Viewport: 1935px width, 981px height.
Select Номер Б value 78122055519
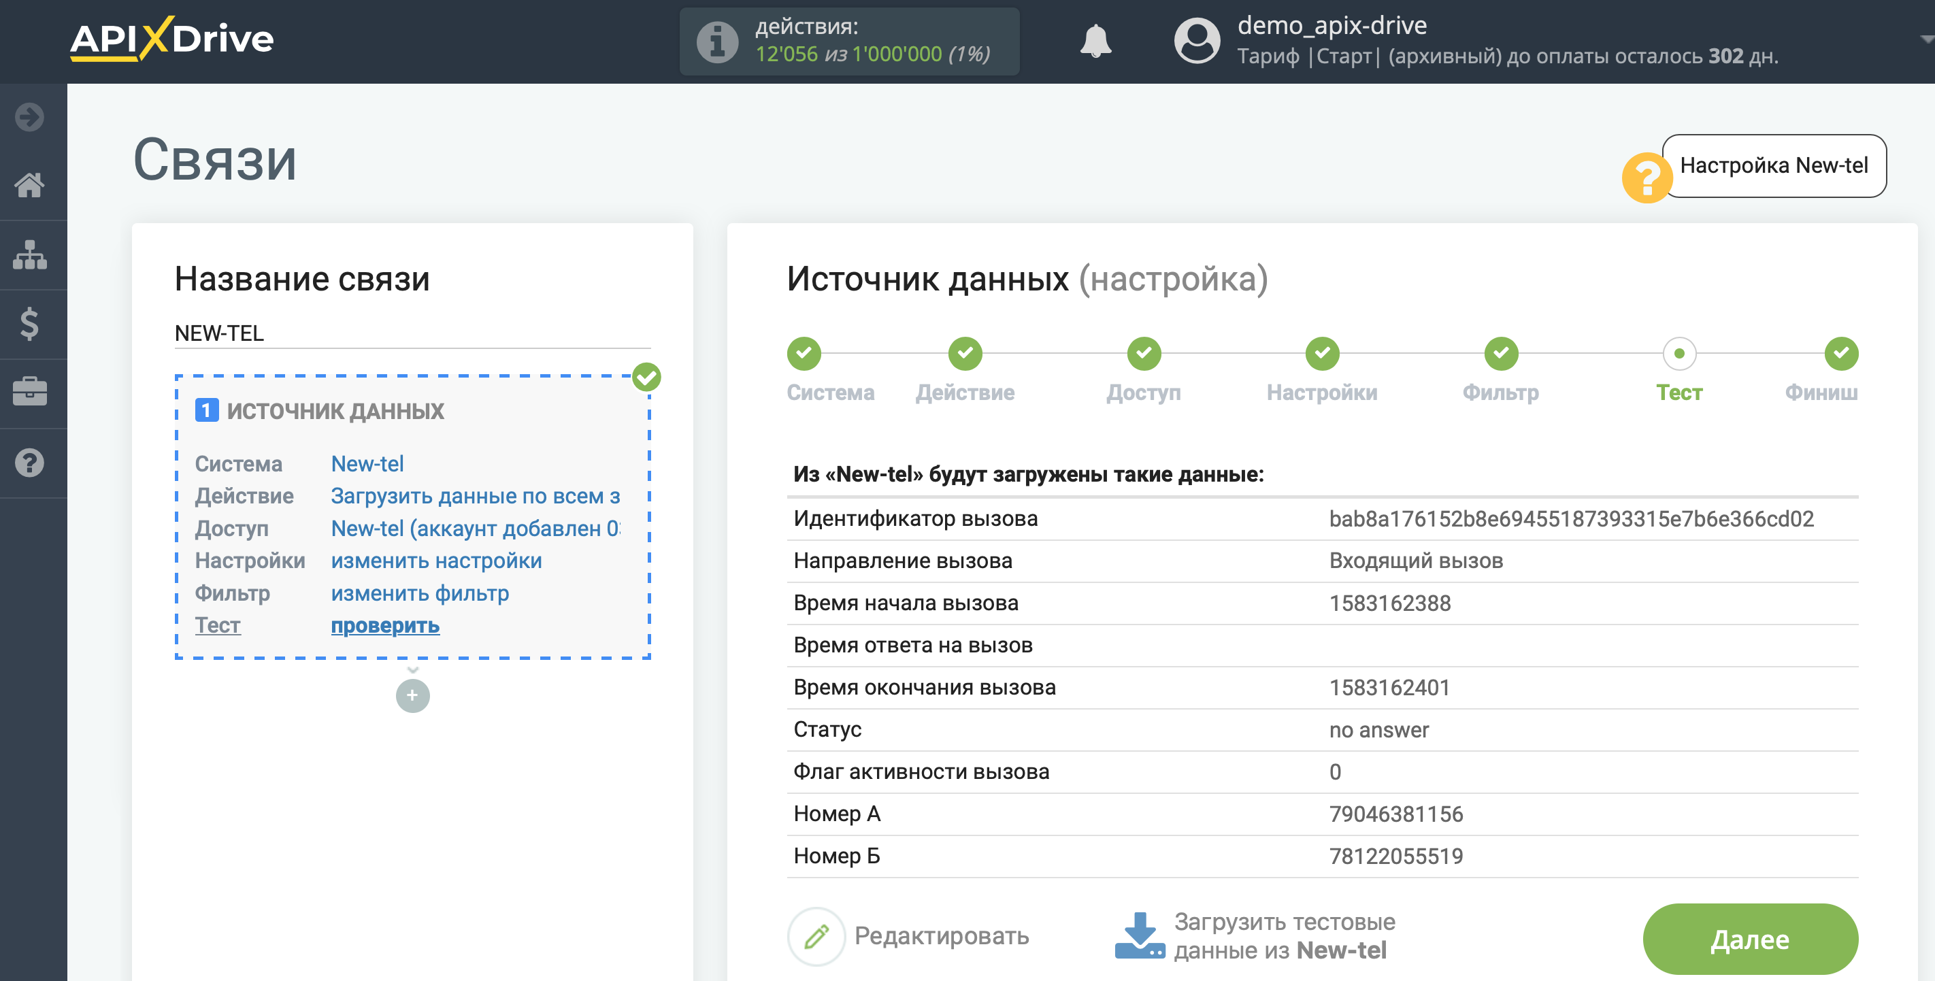pyautogui.click(x=1395, y=856)
